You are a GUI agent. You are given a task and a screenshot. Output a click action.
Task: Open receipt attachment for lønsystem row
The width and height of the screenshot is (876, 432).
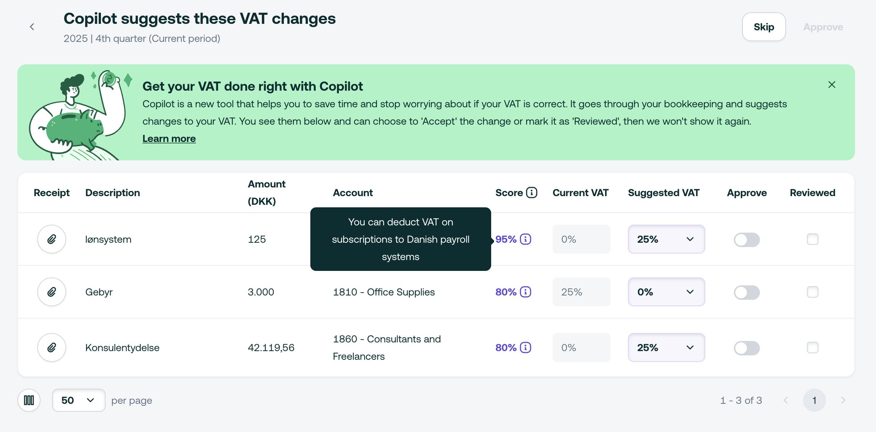coord(52,239)
